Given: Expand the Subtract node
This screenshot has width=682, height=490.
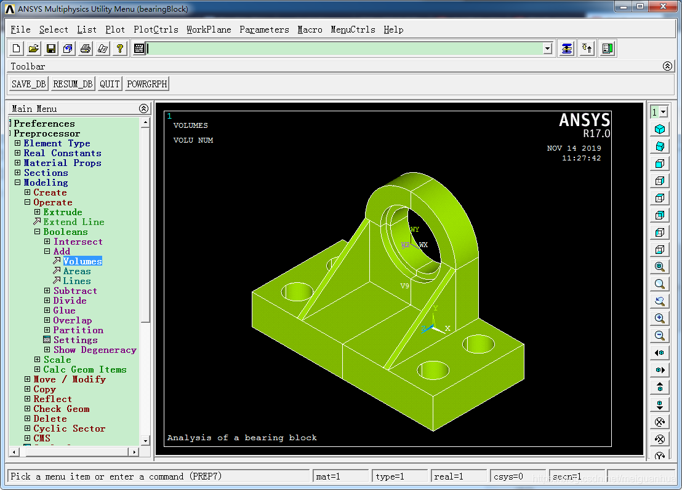Looking at the screenshot, I should pyautogui.click(x=47, y=291).
